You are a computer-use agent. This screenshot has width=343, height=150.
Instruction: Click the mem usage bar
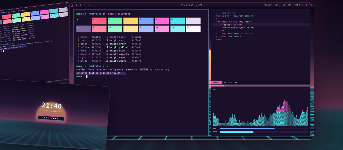tap(264, 128)
